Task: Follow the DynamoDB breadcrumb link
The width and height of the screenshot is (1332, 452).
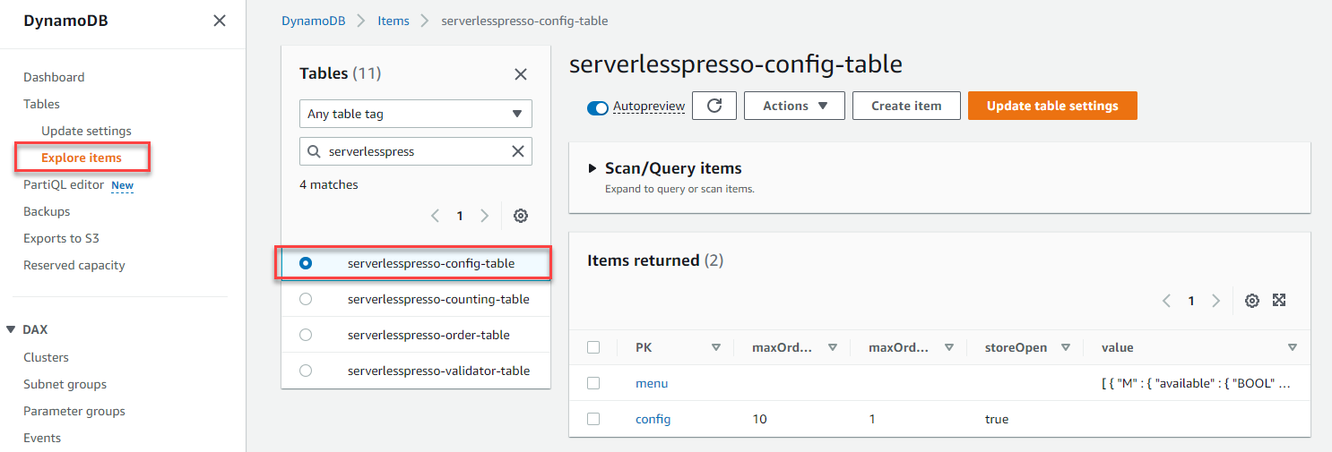Action: point(314,21)
